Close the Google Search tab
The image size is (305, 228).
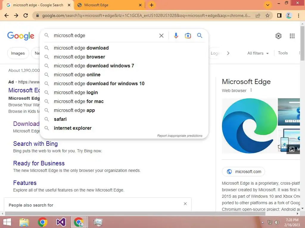point(69,5)
